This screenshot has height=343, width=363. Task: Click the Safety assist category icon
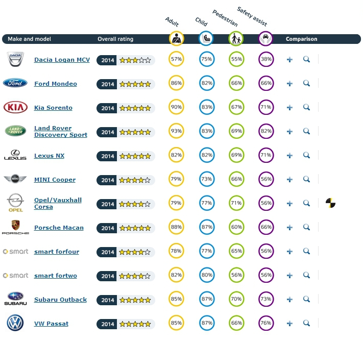pos(265,39)
